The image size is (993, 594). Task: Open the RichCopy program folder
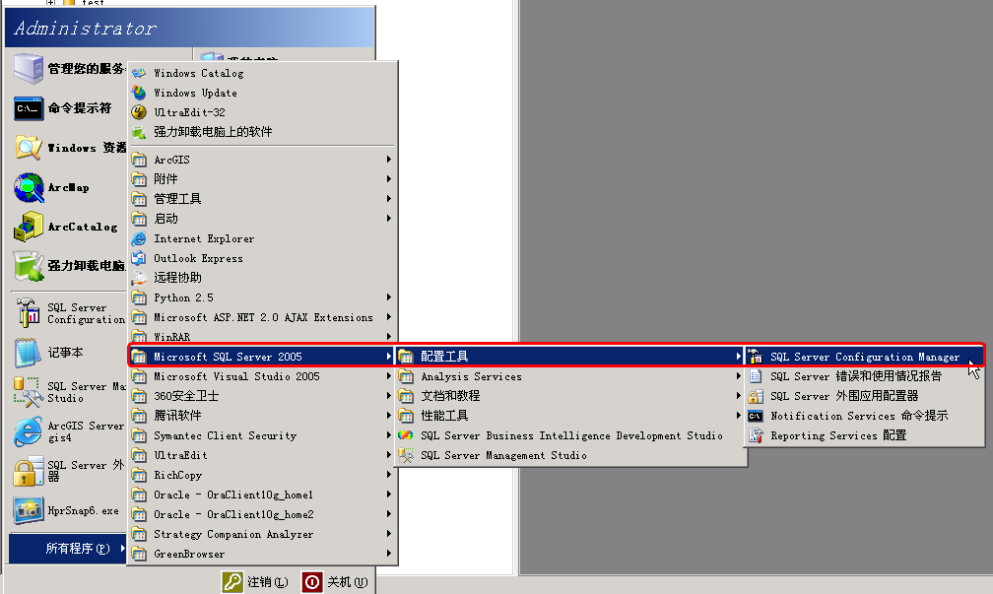pos(262,475)
